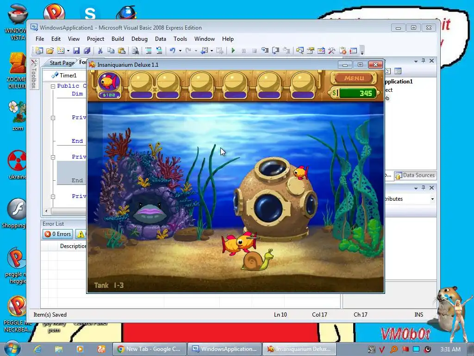This screenshot has height=356, width=474.
Task: Click the Navigate Backward icon
Action: pyautogui.click(x=204, y=51)
